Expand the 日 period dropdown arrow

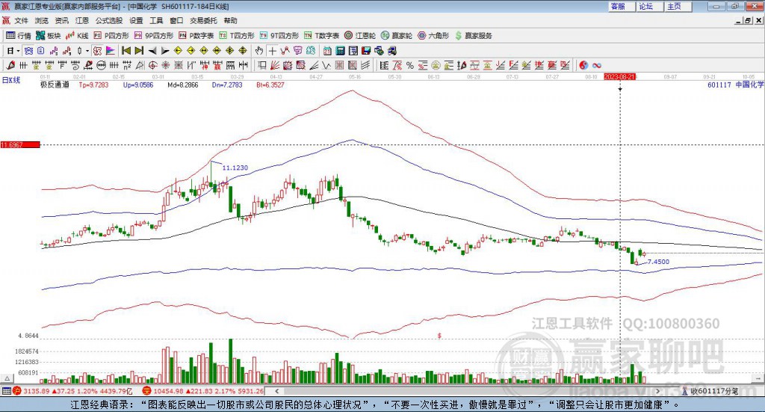point(19,50)
